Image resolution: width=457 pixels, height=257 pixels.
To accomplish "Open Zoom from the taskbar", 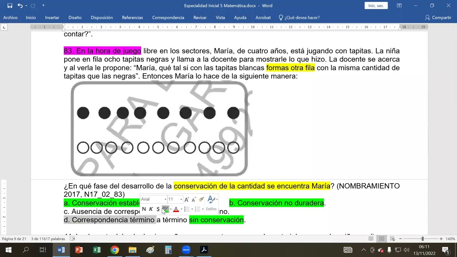I will point(186,250).
